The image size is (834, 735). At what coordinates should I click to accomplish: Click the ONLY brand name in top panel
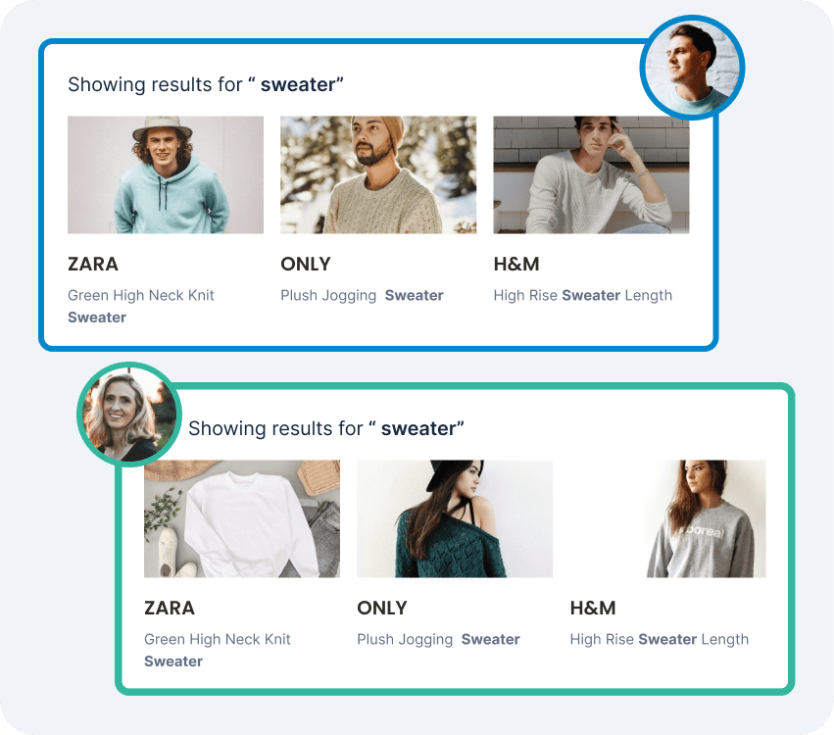[x=306, y=264]
